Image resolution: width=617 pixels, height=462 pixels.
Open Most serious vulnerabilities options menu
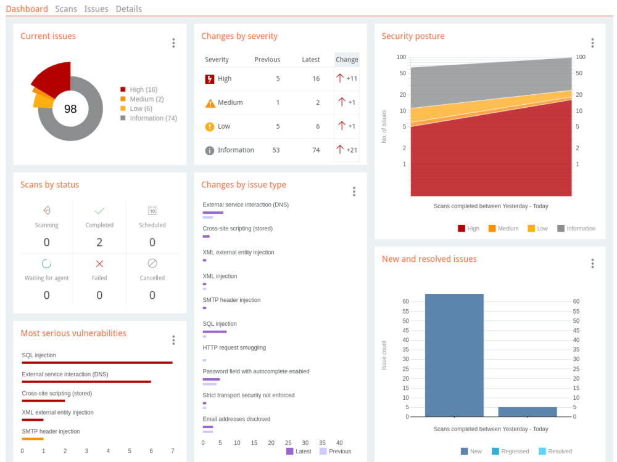click(173, 340)
